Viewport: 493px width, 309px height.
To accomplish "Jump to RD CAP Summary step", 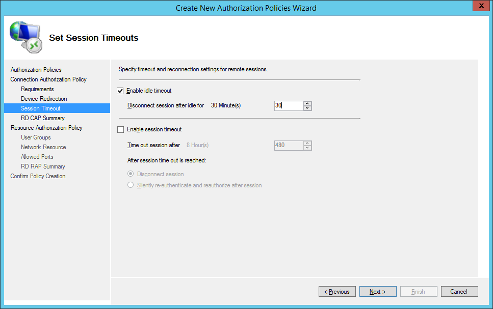I will tap(43, 118).
